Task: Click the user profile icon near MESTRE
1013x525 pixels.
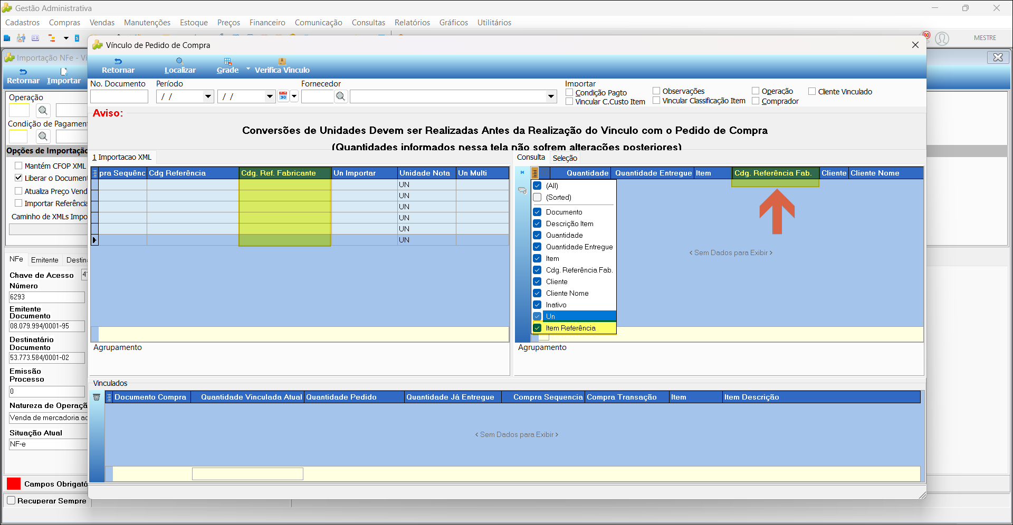Action: 942,38
